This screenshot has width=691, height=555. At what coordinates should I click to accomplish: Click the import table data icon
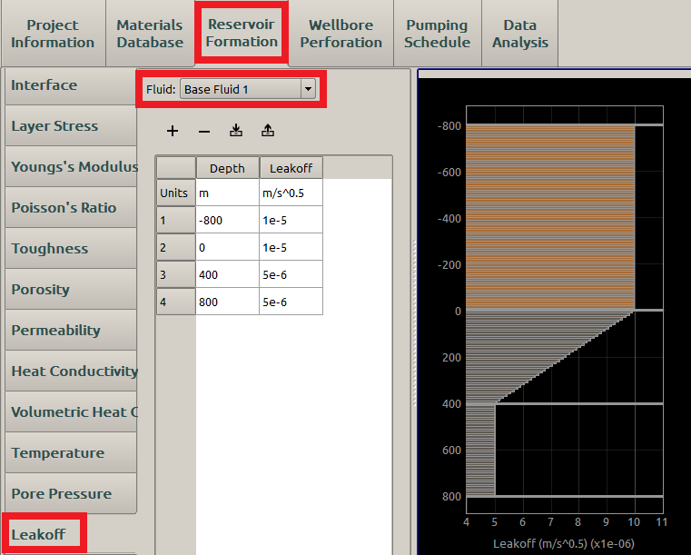click(236, 131)
